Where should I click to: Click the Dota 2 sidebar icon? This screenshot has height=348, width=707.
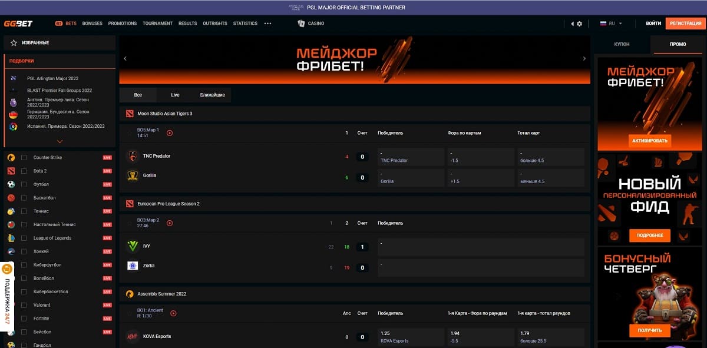click(x=11, y=171)
